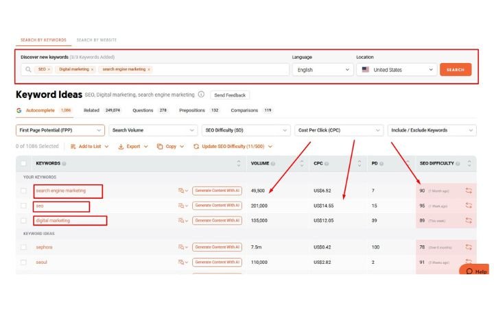Expand the Search Volume filter
494x329 pixels.
[153, 130]
